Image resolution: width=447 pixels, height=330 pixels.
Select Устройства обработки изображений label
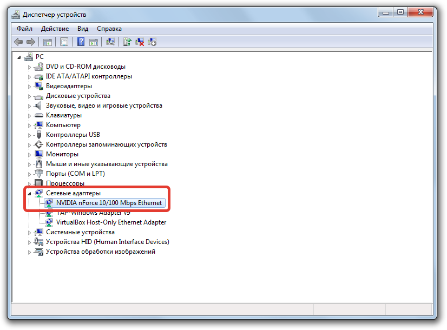[x=101, y=252]
